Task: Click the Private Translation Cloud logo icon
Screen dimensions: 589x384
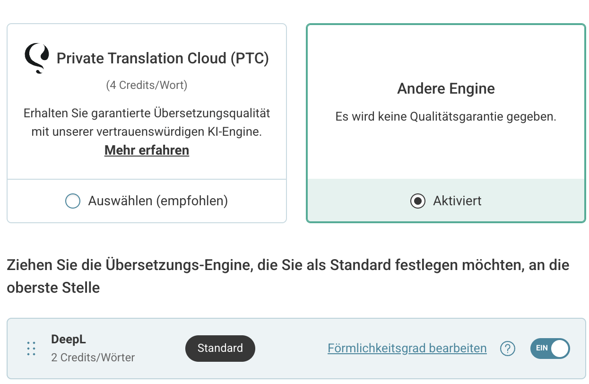Action: click(x=36, y=58)
